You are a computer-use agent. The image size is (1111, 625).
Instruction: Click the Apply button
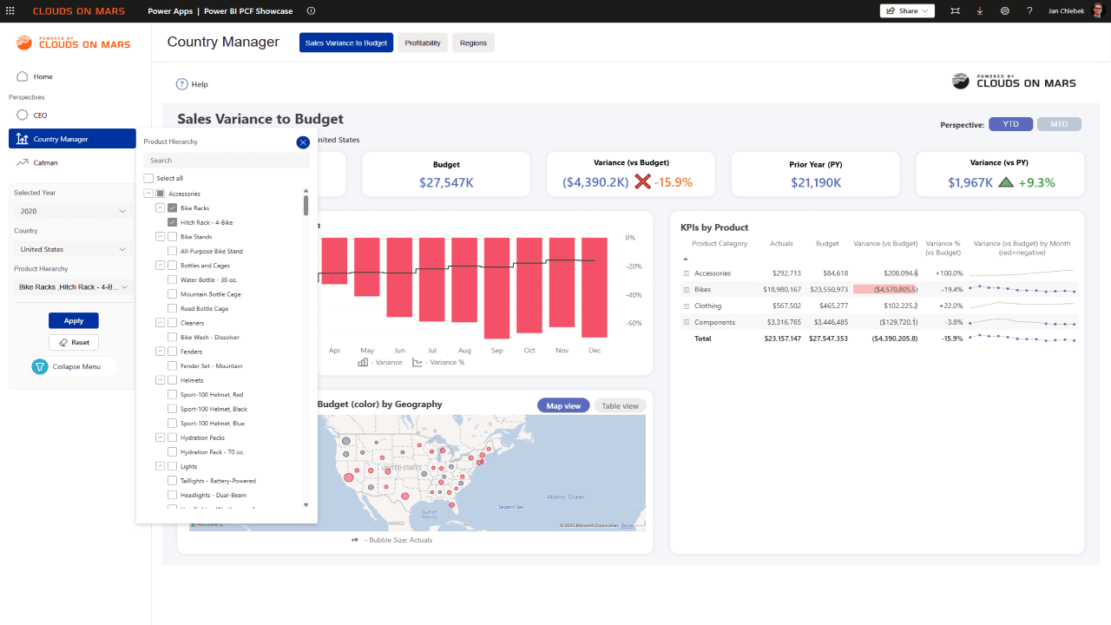pos(74,320)
